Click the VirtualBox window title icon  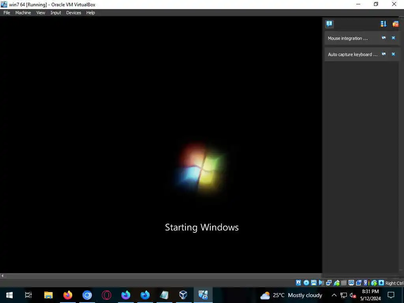coord(4,4)
